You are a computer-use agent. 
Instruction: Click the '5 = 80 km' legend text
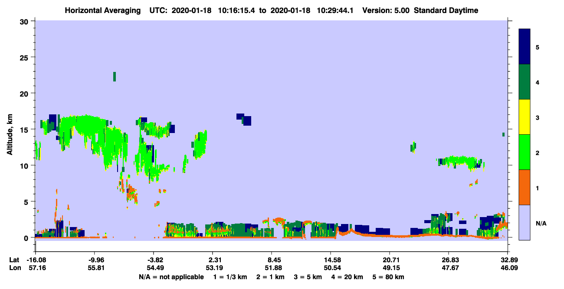pyautogui.click(x=389, y=277)
